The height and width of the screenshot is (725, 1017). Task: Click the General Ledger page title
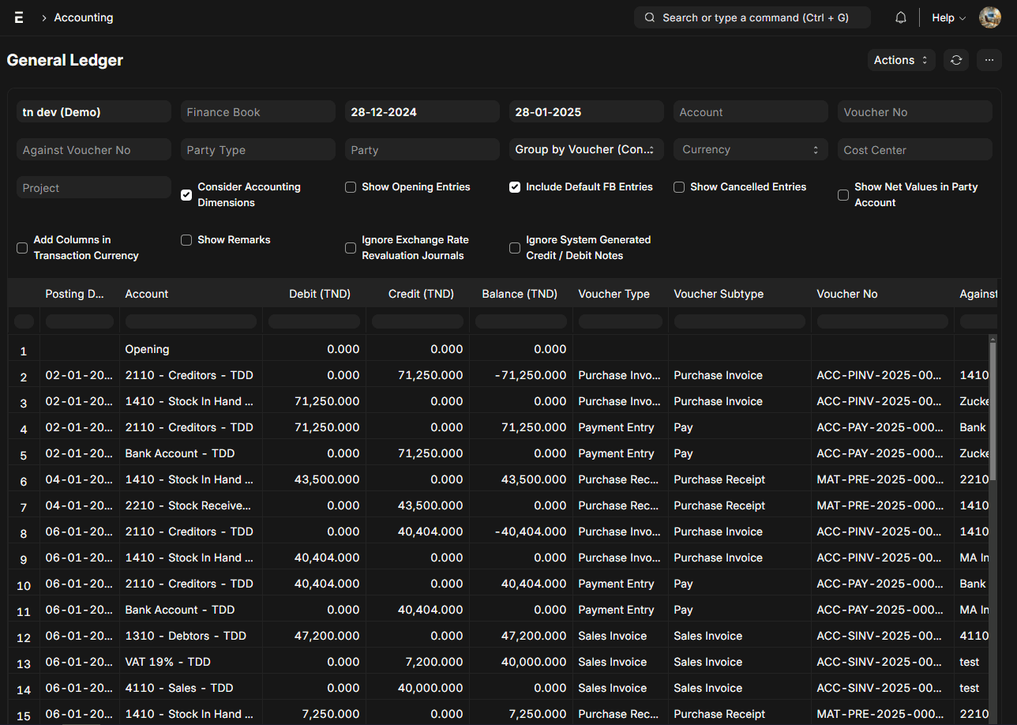pyautogui.click(x=65, y=60)
